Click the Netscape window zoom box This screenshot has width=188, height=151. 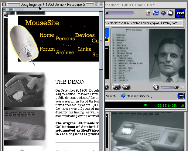pos(97,5)
